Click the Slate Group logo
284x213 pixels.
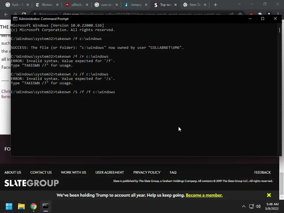[32, 183]
